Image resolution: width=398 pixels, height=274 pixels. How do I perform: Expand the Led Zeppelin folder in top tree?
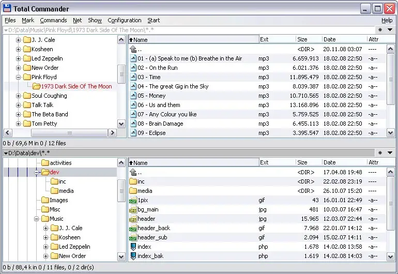tap(19, 58)
